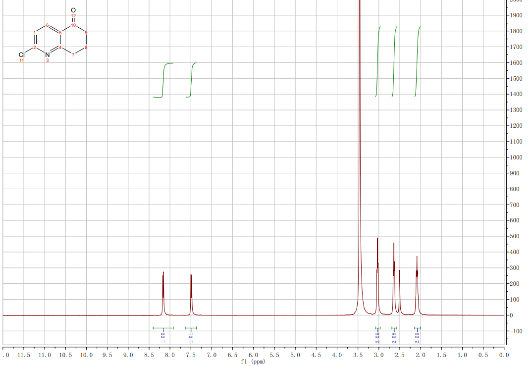This screenshot has width=532, height=366.
Task: Click the 1.00 integral value label
Action: point(163,338)
